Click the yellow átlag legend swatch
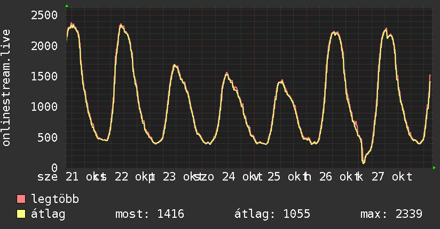This screenshot has height=229, width=440. 21,214
